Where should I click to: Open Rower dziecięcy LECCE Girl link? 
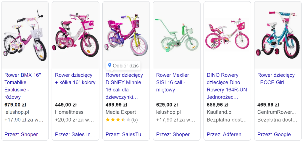point(276,79)
